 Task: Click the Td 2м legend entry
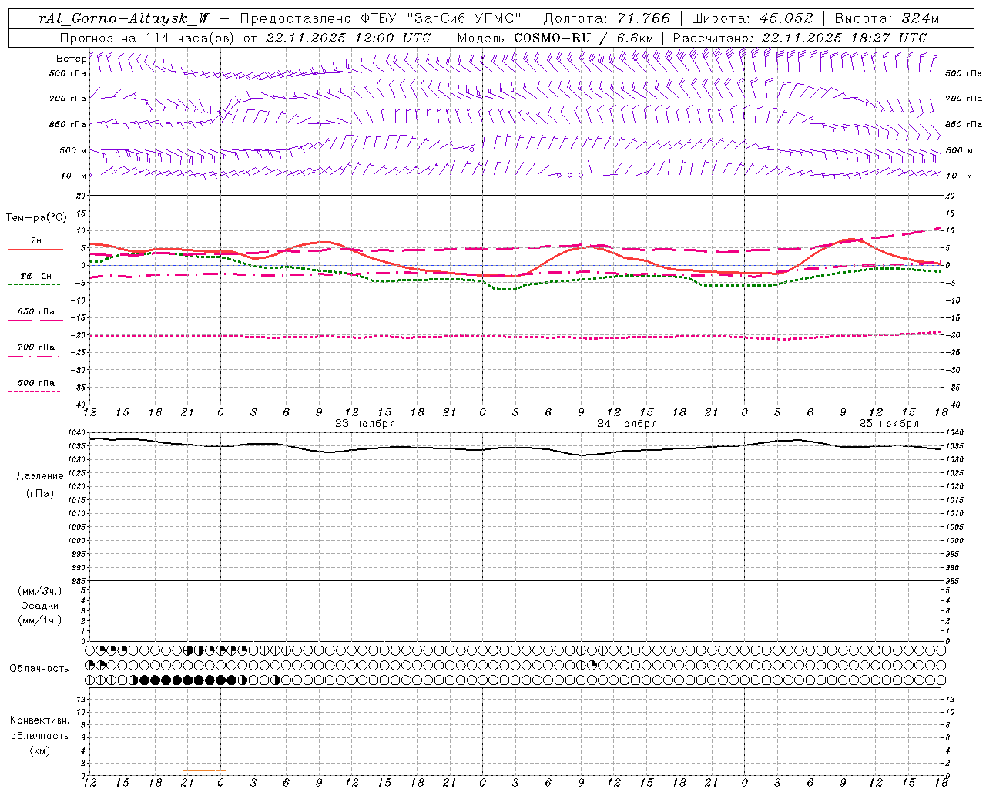(35, 280)
